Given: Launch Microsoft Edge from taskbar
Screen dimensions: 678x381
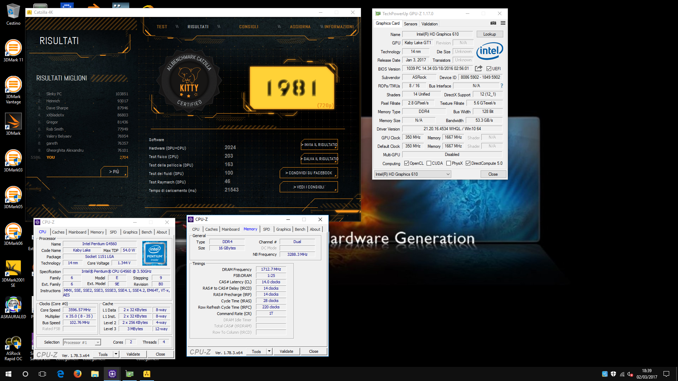Looking at the screenshot, I should (x=60, y=374).
